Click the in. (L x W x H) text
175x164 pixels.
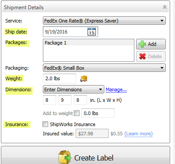[x=106, y=100]
